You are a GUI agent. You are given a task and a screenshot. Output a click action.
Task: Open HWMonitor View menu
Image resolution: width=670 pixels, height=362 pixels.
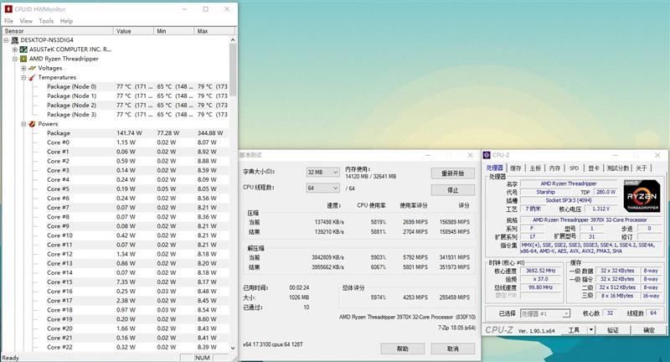[26, 21]
